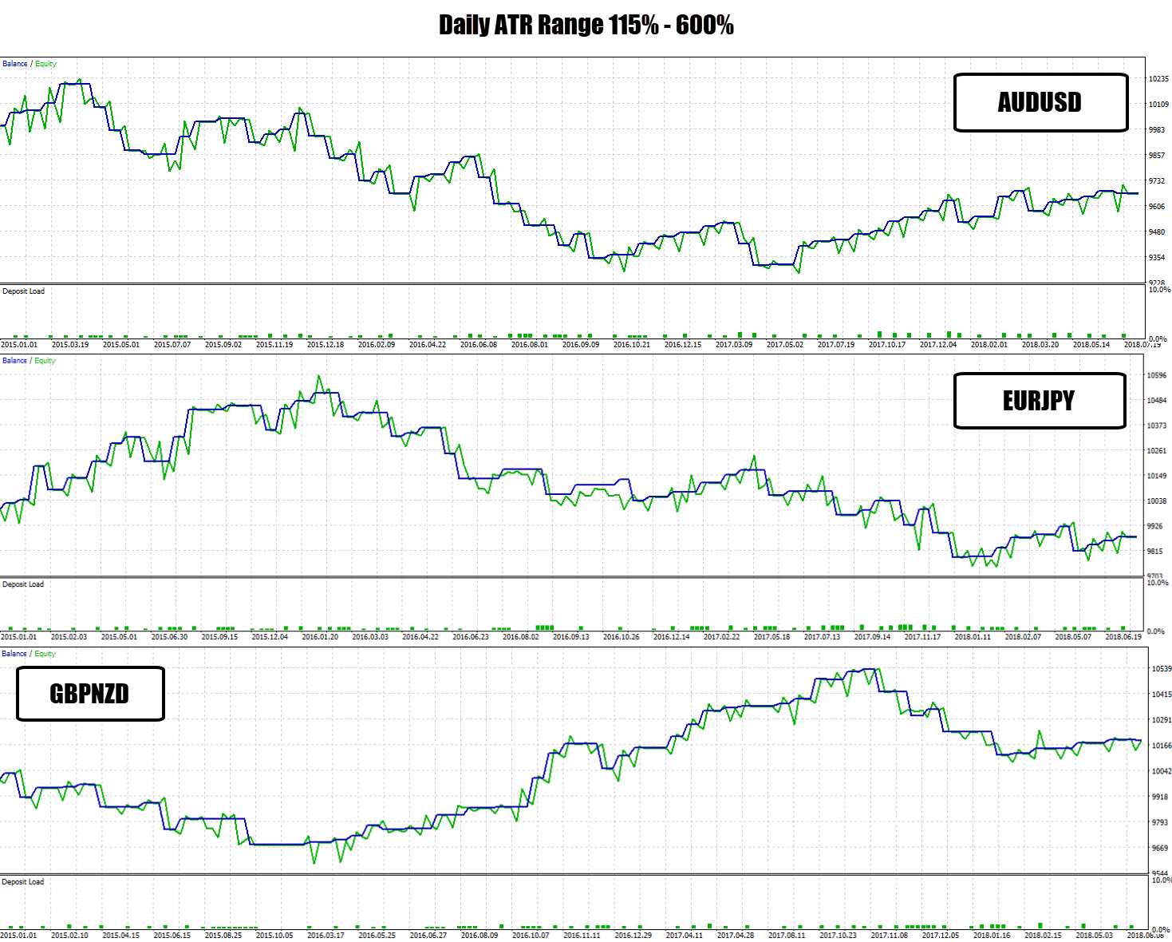Click the date 2016.06.08 on the time axis
This screenshot has width=1172, height=942.
pos(479,345)
